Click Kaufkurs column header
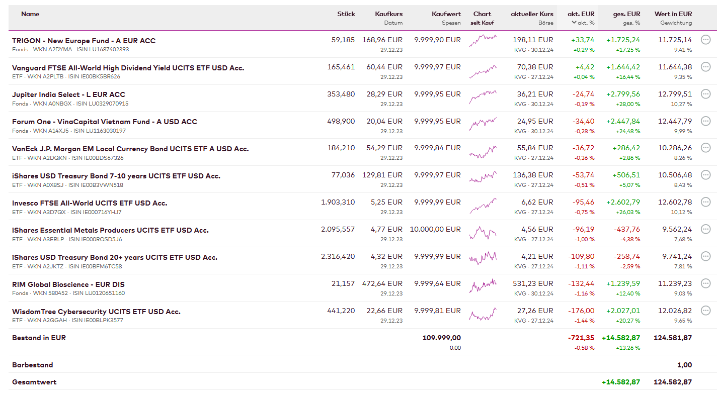The width and height of the screenshot is (717, 400). pos(388,14)
